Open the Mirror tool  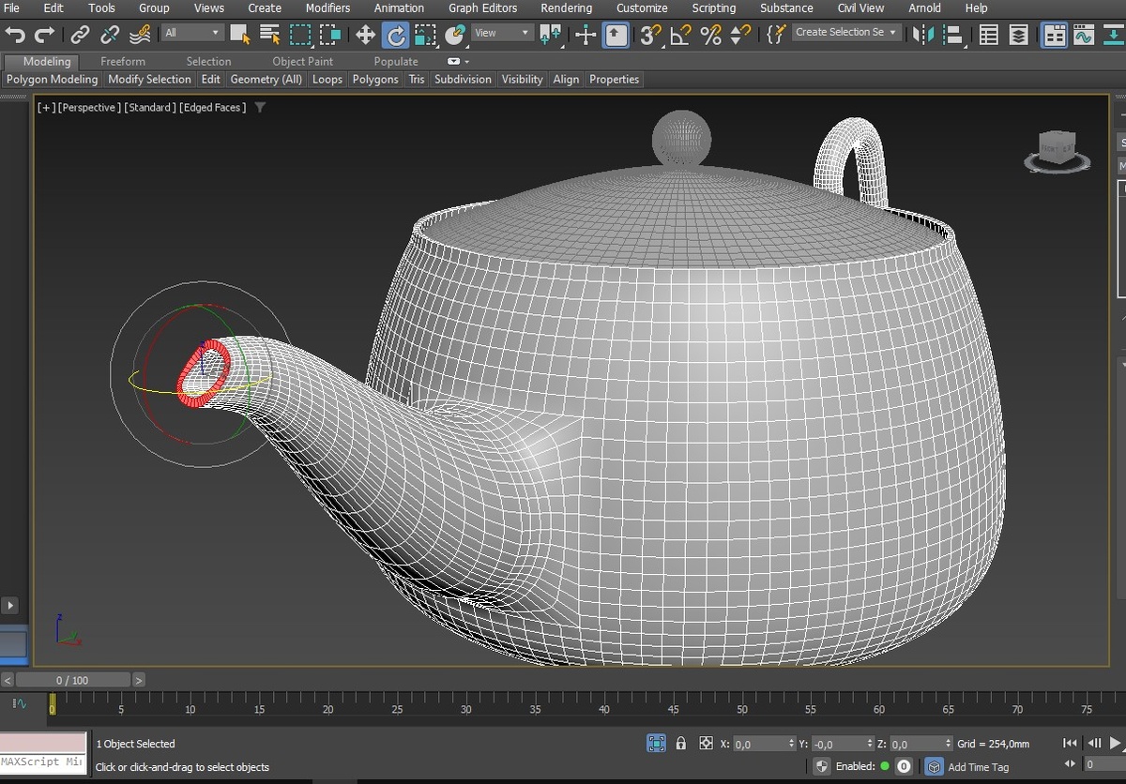[x=923, y=36]
